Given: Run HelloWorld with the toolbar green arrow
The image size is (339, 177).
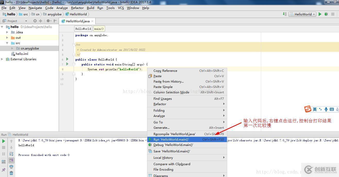Looking at the screenshot, I should pyautogui.click(x=320, y=14).
